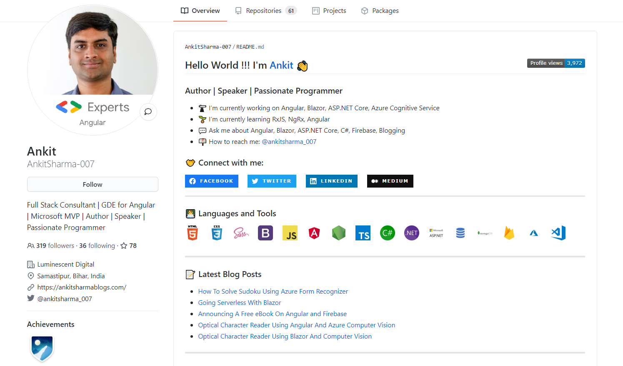Click the Follow button

[x=93, y=184]
